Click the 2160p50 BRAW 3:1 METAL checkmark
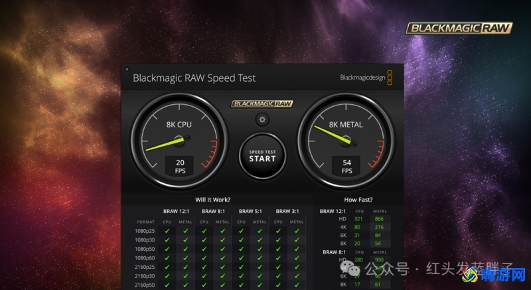531x290 pixels. point(297,285)
